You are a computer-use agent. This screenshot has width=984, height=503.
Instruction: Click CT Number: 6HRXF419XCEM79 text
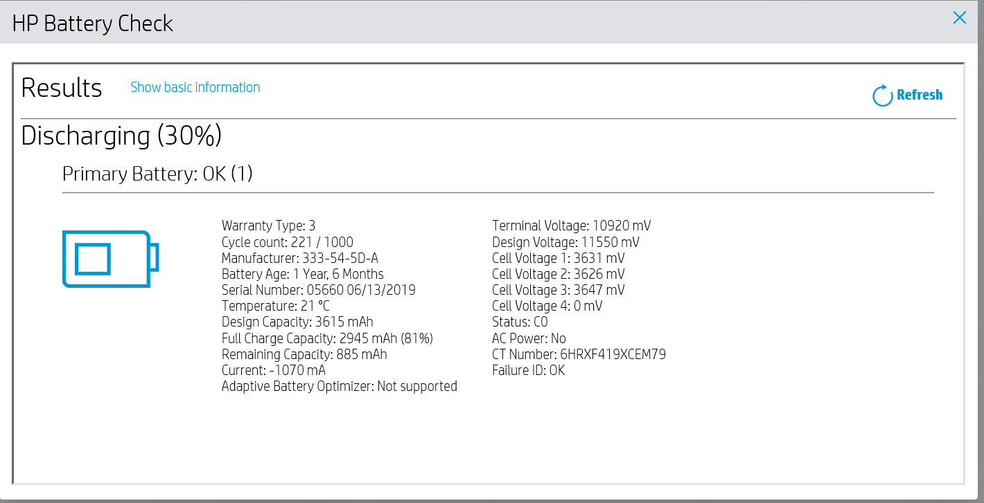tap(579, 354)
